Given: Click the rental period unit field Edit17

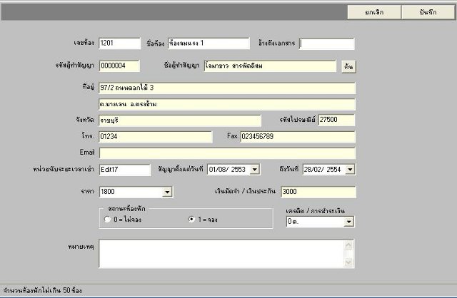Looking at the screenshot, I should point(125,170).
